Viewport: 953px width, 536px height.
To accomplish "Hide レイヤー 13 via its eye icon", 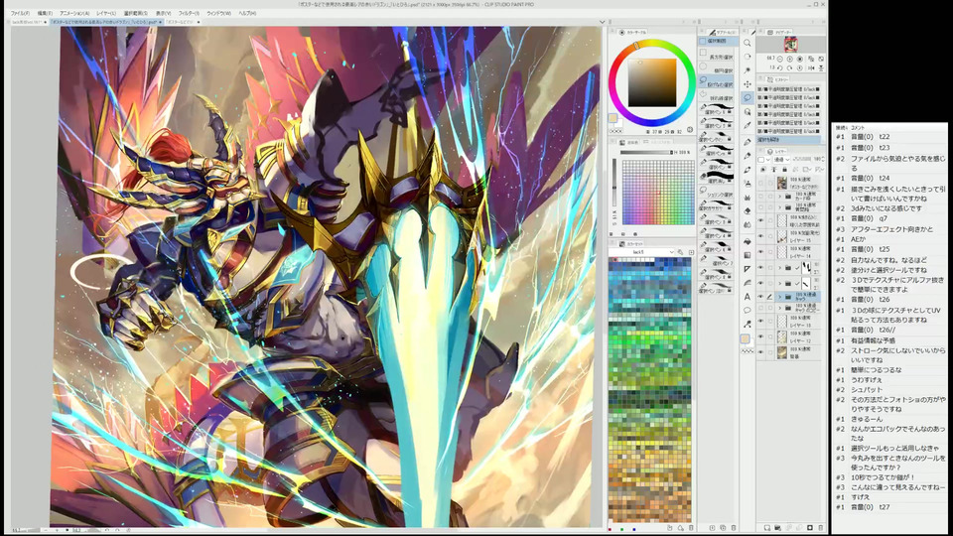I will click(x=760, y=321).
